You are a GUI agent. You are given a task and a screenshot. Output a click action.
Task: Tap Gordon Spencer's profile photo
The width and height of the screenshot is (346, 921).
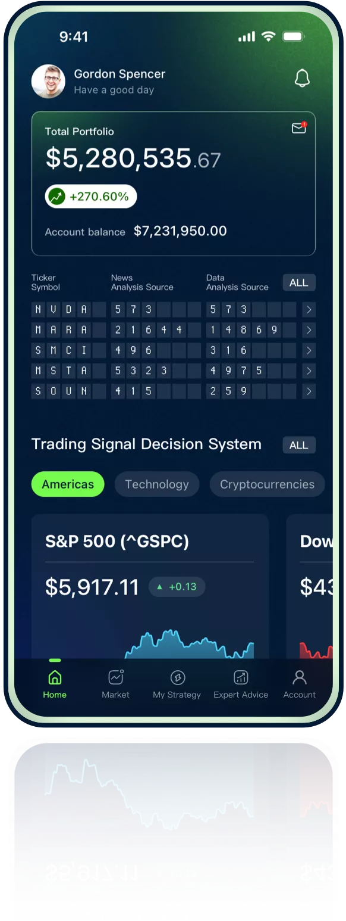point(48,81)
